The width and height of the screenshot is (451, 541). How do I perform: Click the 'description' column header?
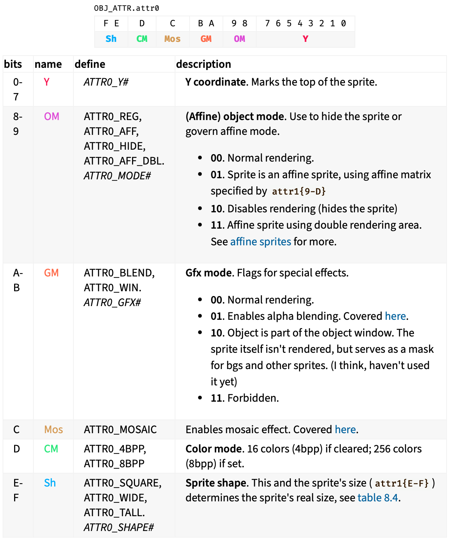[x=203, y=64]
